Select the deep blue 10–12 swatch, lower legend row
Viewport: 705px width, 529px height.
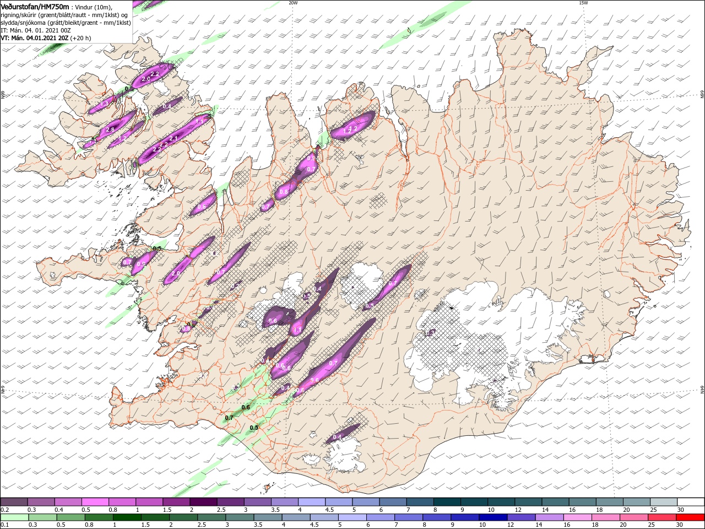click(493, 517)
